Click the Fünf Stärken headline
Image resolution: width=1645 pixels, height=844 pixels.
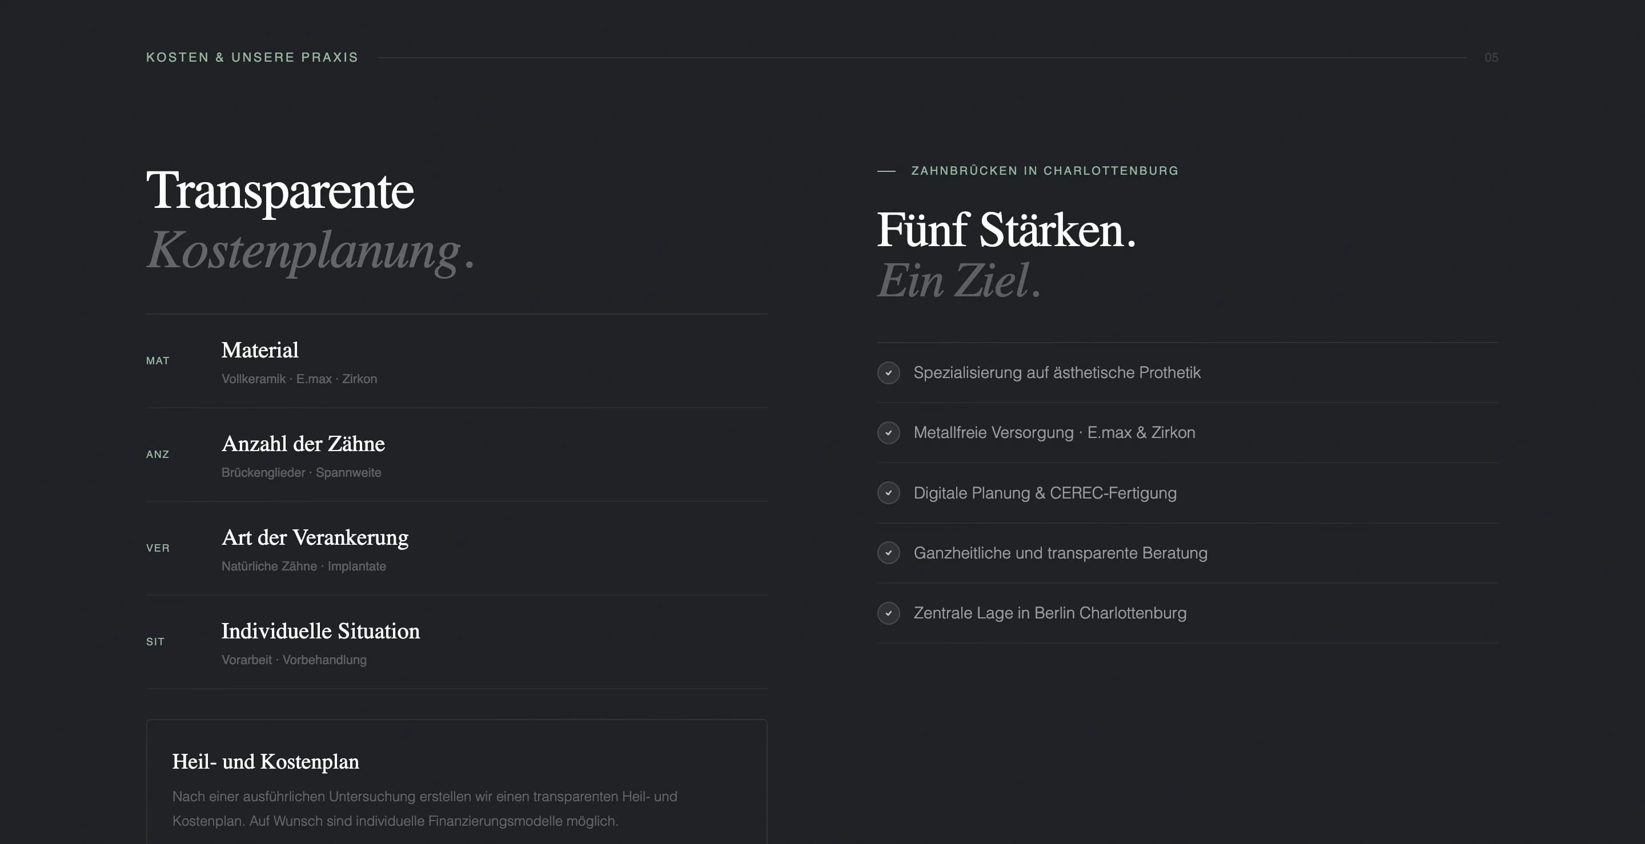(1006, 231)
